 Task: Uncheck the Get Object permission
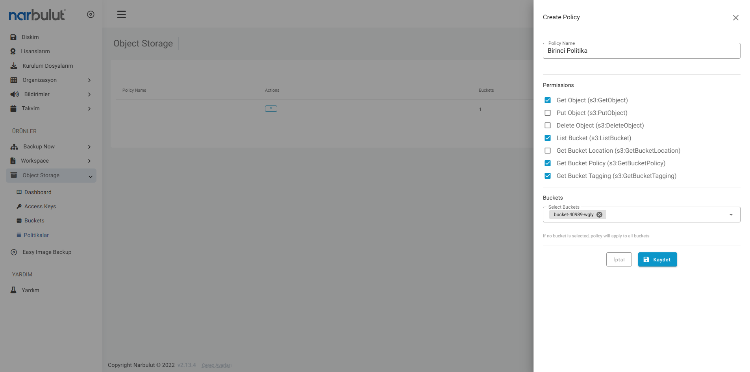coord(548,100)
